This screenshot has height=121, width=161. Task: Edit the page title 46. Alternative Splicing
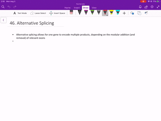tap(32, 23)
